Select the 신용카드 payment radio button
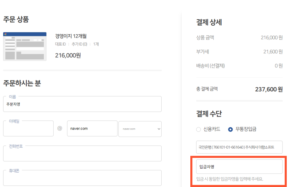295x187 pixels. pos(198,129)
